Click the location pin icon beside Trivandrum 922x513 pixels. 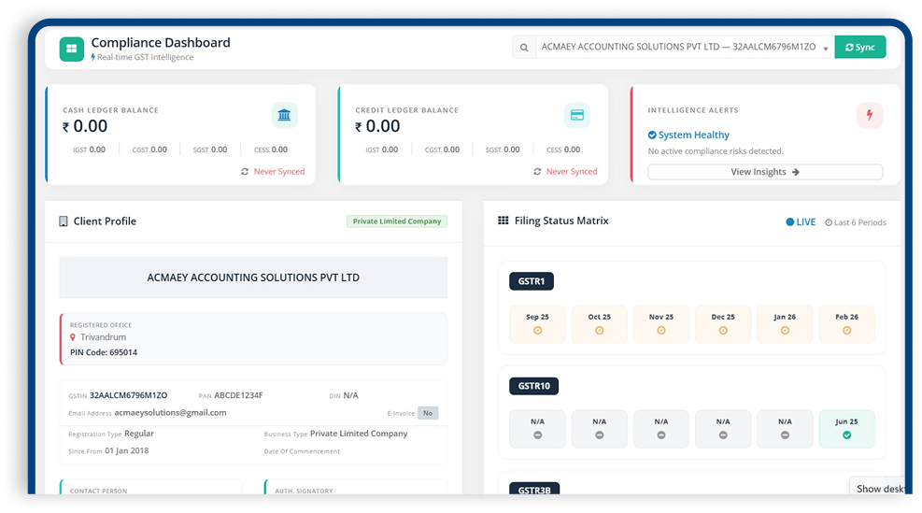73,337
